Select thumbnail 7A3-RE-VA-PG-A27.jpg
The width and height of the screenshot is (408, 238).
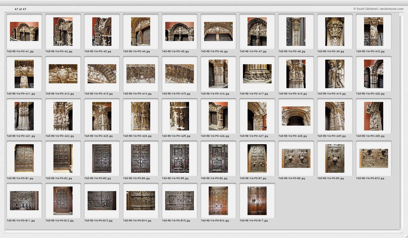[x=257, y=116]
